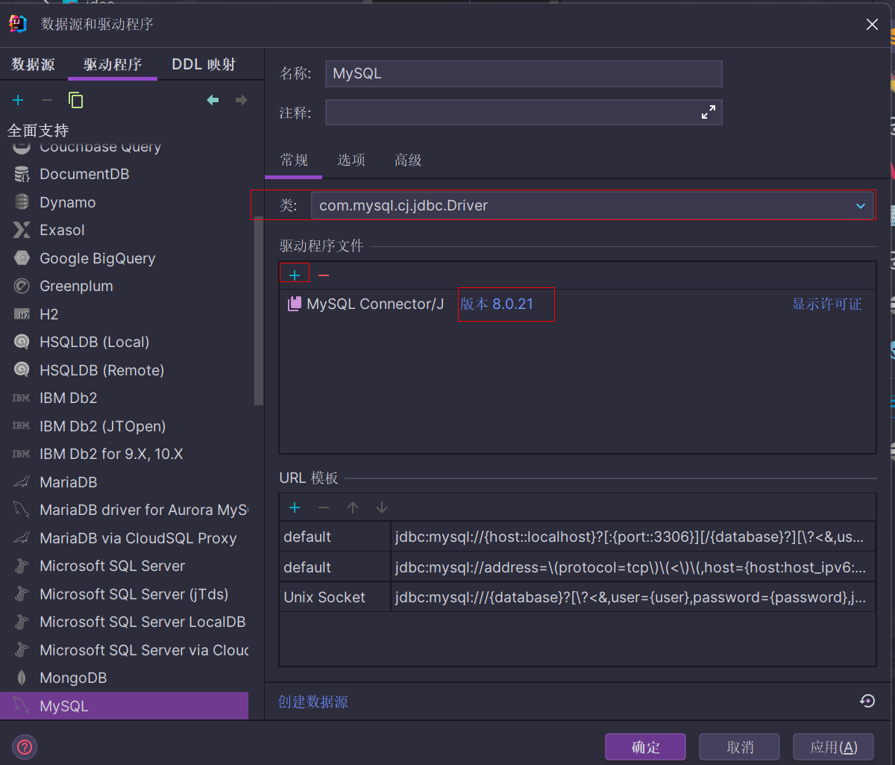Duplicate the selected driver
895x765 pixels.
(x=75, y=100)
